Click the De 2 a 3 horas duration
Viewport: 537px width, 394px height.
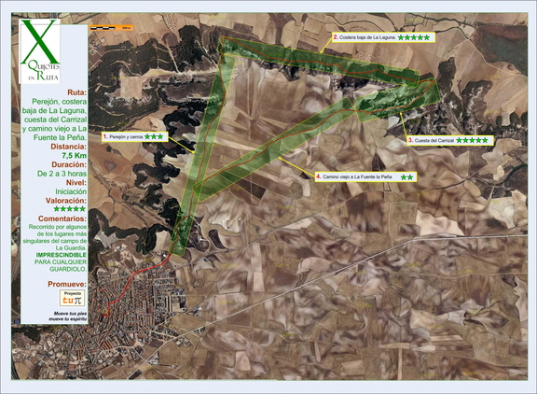pos(62,174)
